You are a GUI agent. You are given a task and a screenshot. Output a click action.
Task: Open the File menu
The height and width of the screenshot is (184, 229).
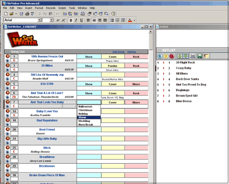coord(5,8)
